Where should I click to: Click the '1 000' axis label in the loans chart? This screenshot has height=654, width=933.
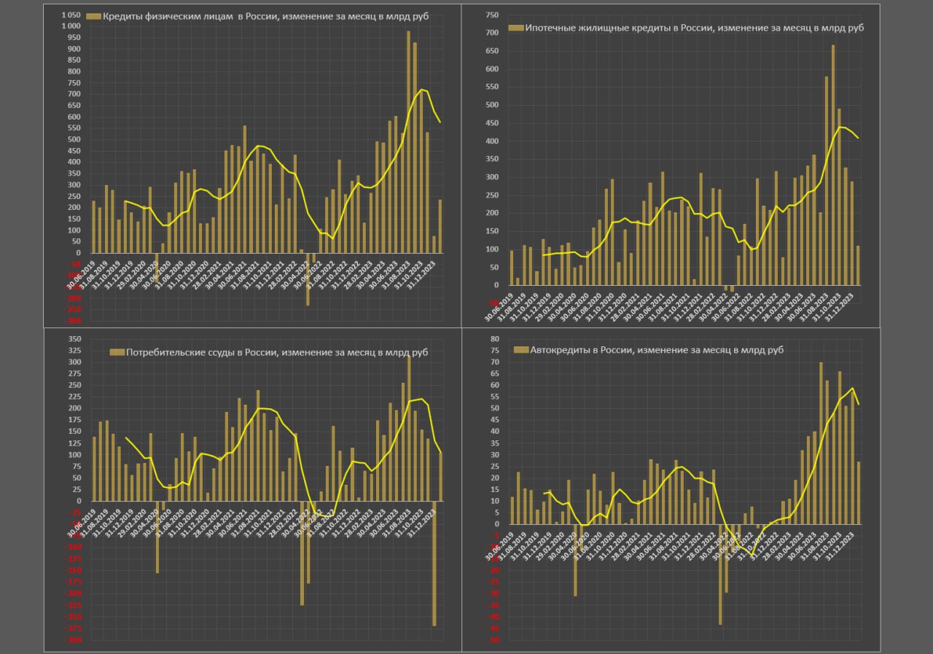pos(71,26)
